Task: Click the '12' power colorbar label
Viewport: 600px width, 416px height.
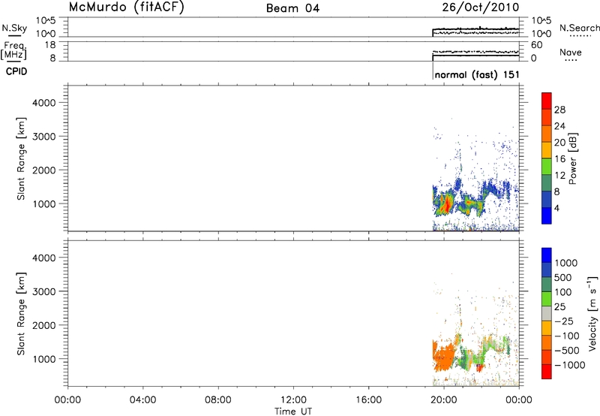Action: pyautogui.click(x=559, y=176)
